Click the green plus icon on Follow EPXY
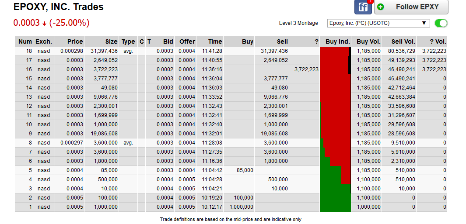Viewport: 466px width, 224px height. 380,7
